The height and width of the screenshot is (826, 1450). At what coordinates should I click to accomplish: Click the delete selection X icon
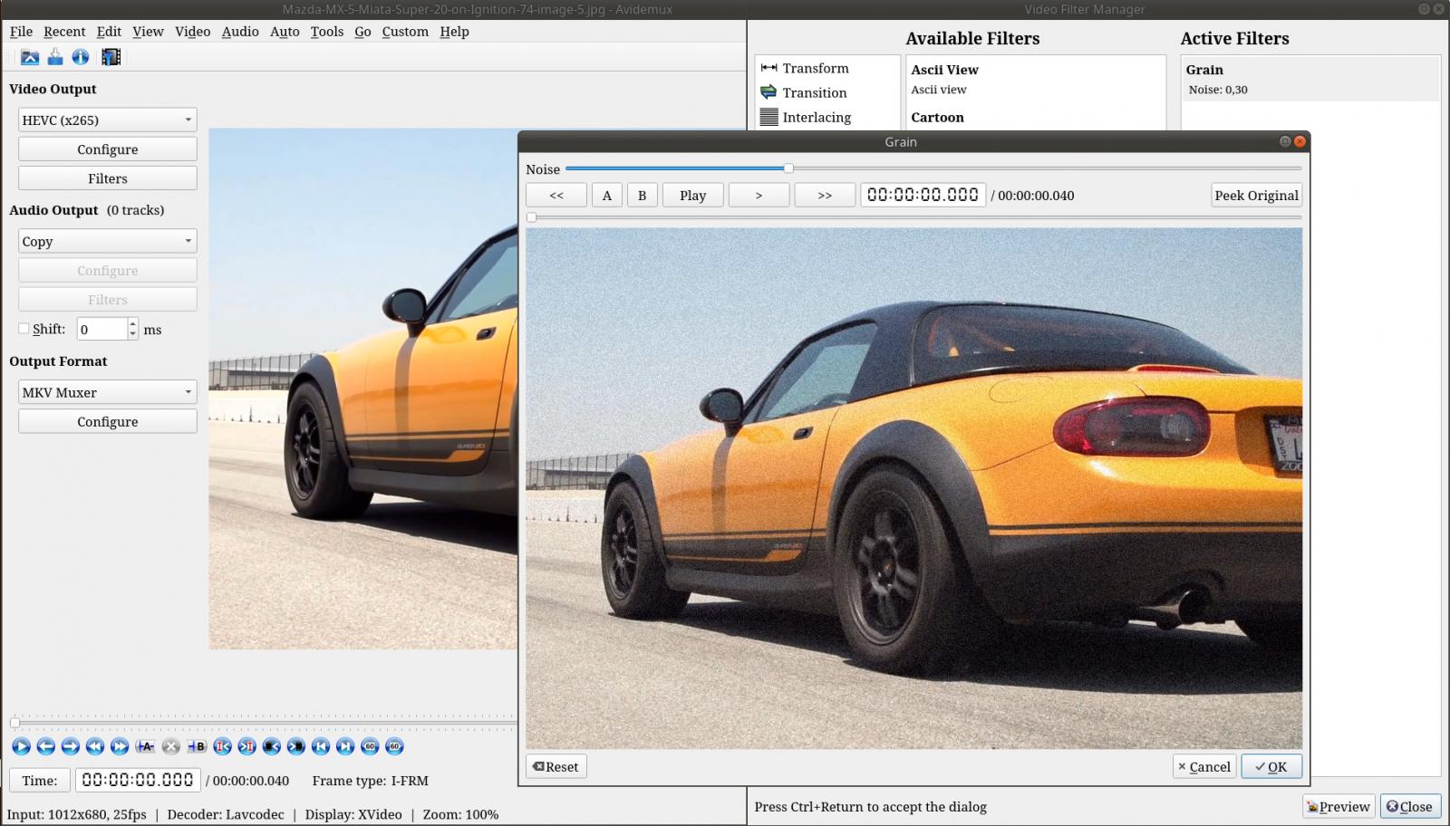[x=170, y=746]
